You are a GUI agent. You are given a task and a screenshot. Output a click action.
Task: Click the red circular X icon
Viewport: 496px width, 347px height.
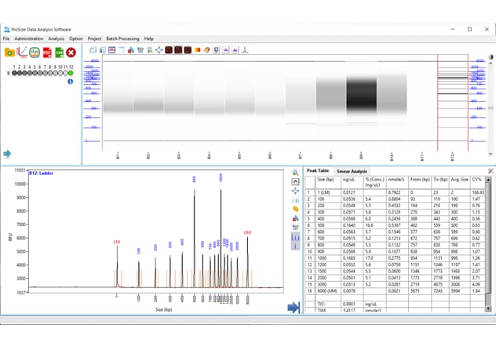[71, 53]
